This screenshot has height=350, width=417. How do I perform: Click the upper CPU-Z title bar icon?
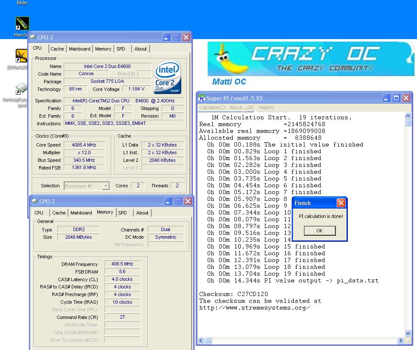tap(33, 37)
